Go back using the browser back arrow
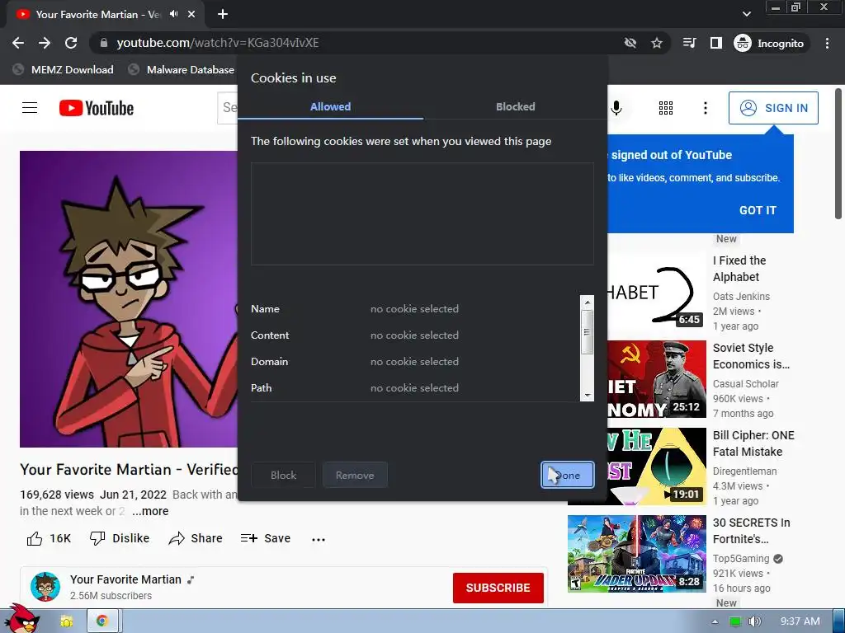Screen dimensions: 845x633 [x=18, y=43]
